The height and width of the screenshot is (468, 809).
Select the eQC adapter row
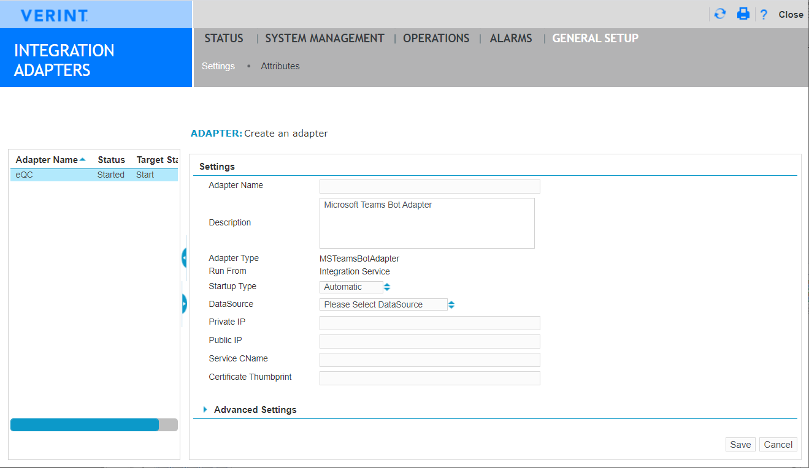[93, 175]
